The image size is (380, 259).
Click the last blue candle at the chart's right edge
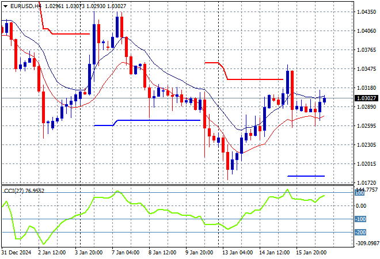(325, 100)
